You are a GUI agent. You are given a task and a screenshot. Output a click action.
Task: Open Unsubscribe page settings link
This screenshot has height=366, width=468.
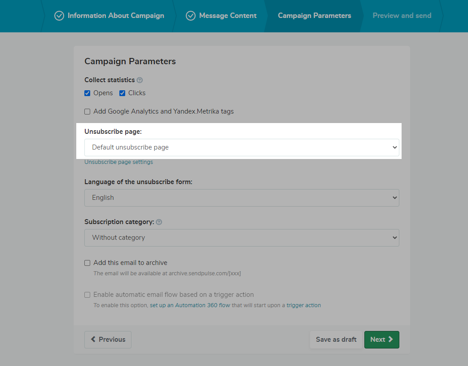point(118,162)
